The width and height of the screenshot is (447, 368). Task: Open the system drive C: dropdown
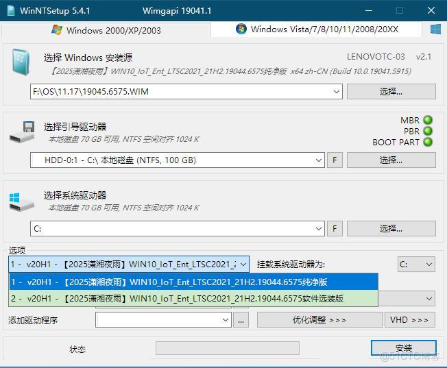(318, 228)
